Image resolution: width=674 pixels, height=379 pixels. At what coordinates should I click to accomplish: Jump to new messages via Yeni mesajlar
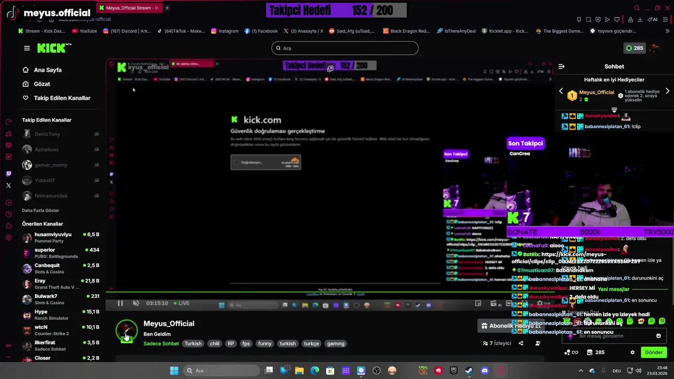(614, 289)
